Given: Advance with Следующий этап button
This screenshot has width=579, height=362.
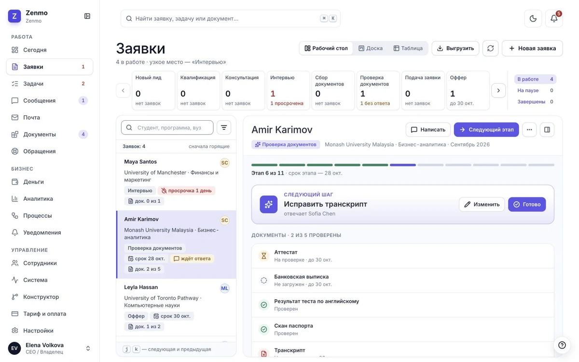Looking at the screenshot, I should pos(486,129).
